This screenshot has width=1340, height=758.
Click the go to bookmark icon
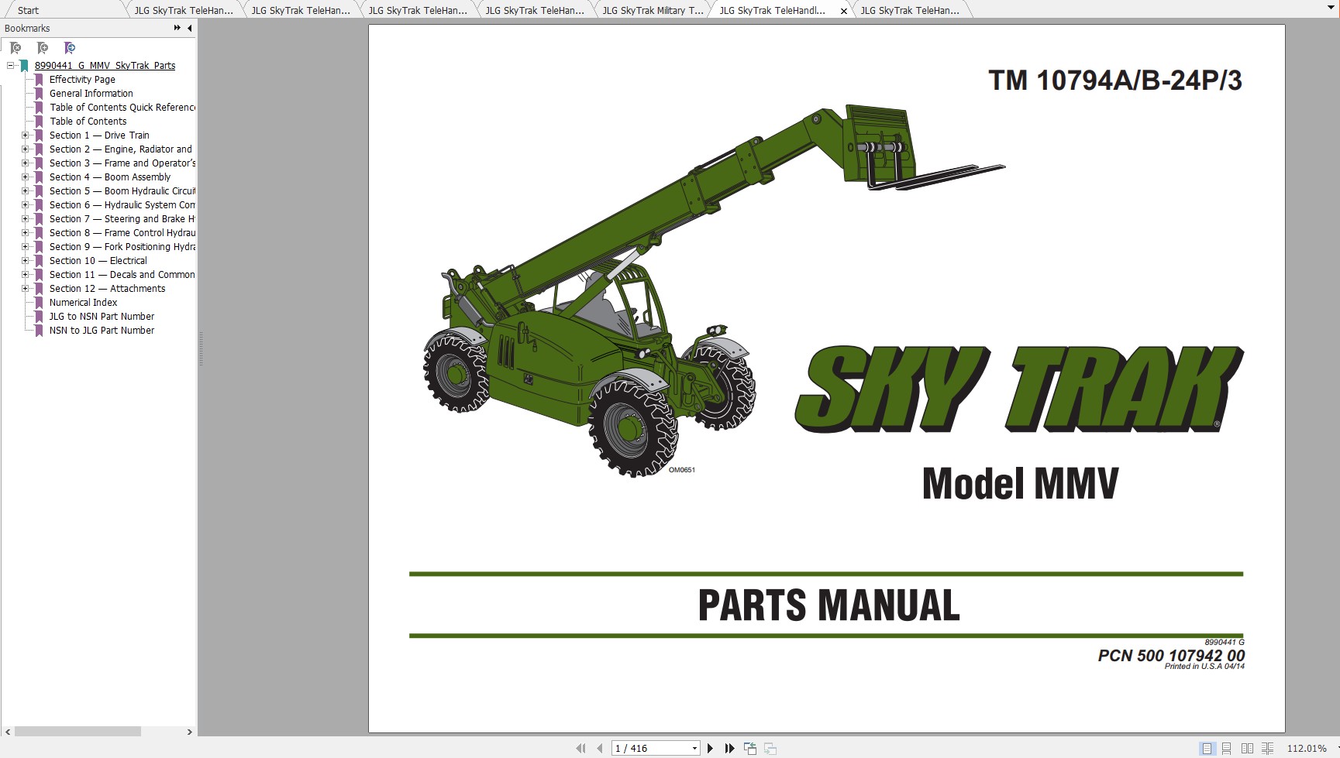coord(70,48)
